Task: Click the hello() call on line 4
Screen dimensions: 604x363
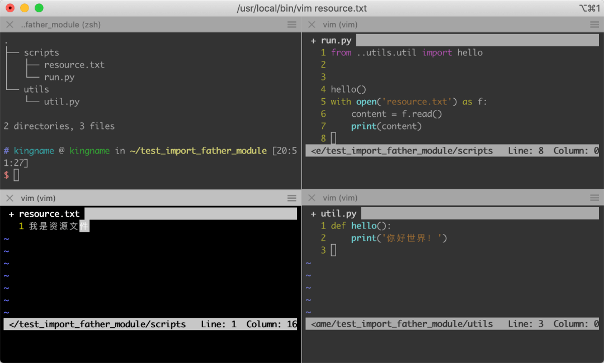Action: click(348, 89)
